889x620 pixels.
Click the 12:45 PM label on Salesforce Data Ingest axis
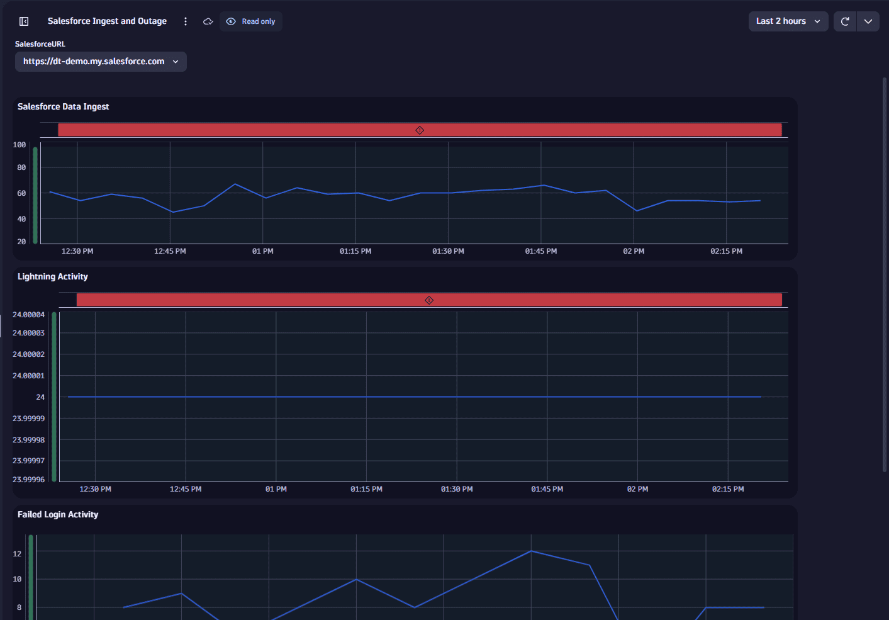[170, 251]
